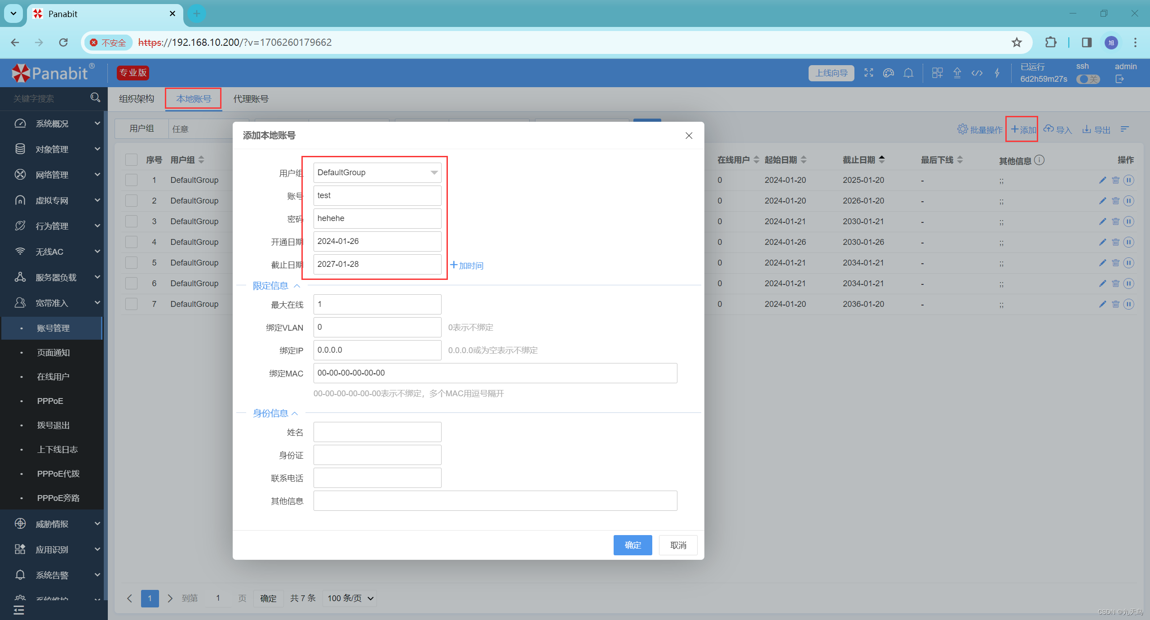Click the logout icon under admin
This screenshot has height=620, width=1150.
[x=1119, y=79]
